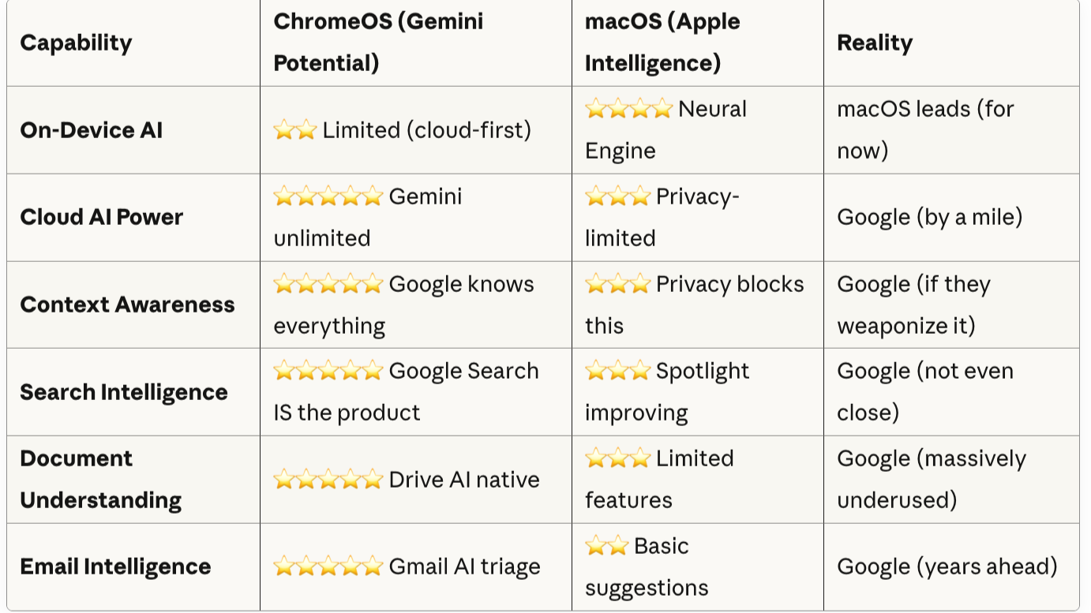Screen dimensions: 1091x613
Task: Click the star rating beside Privacy blocks this
Action: click(617, 284)
